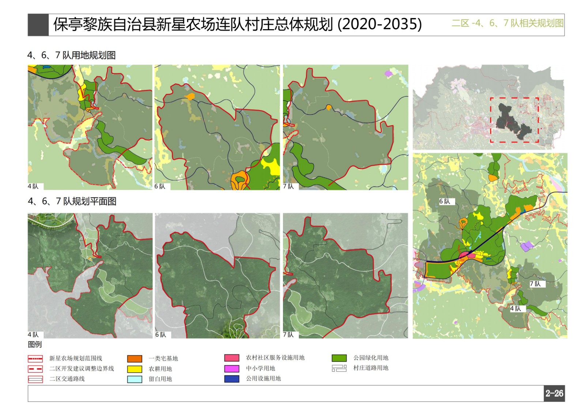Open the 7队 satellite site plan map
The width and height of the screenshot is (585, 413).
click(346, 275)
